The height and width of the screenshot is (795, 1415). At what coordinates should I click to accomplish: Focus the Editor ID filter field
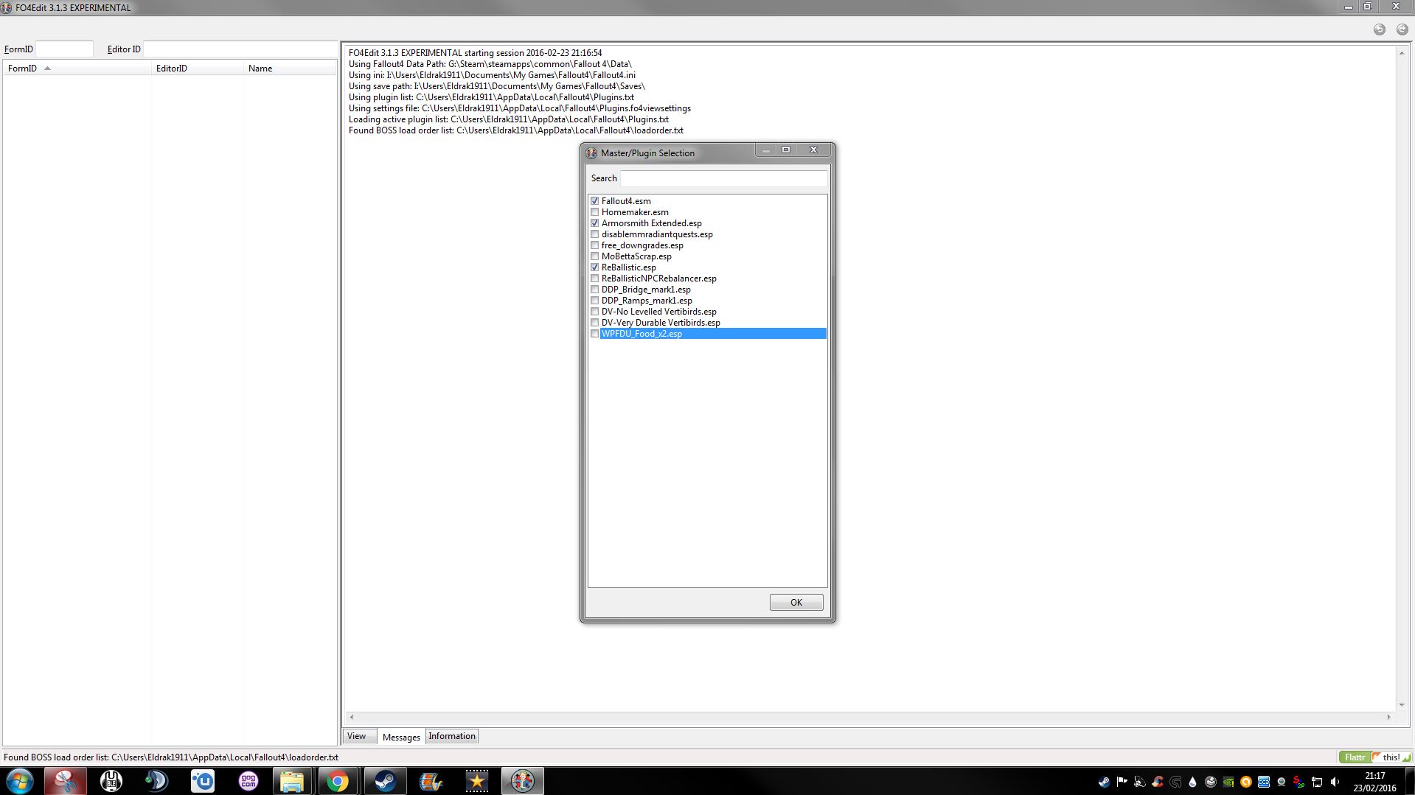(240, 49)
